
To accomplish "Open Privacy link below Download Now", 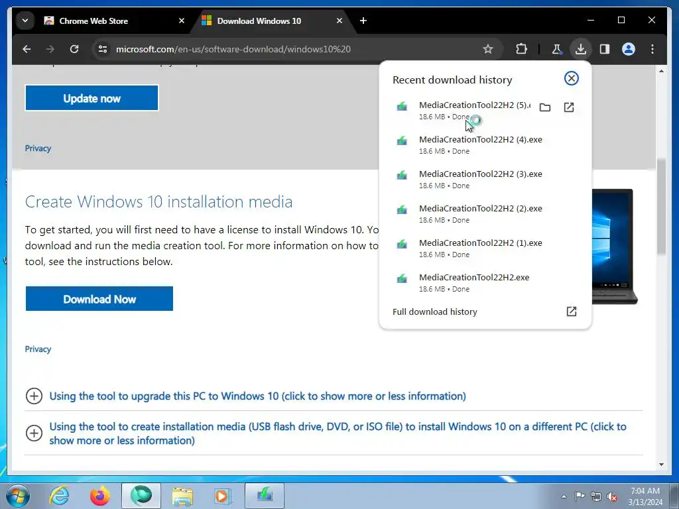I will coord(38,349).
